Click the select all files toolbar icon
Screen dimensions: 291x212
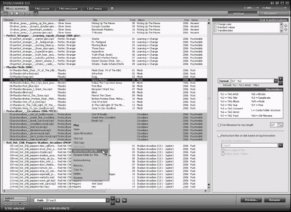point(12,14)
